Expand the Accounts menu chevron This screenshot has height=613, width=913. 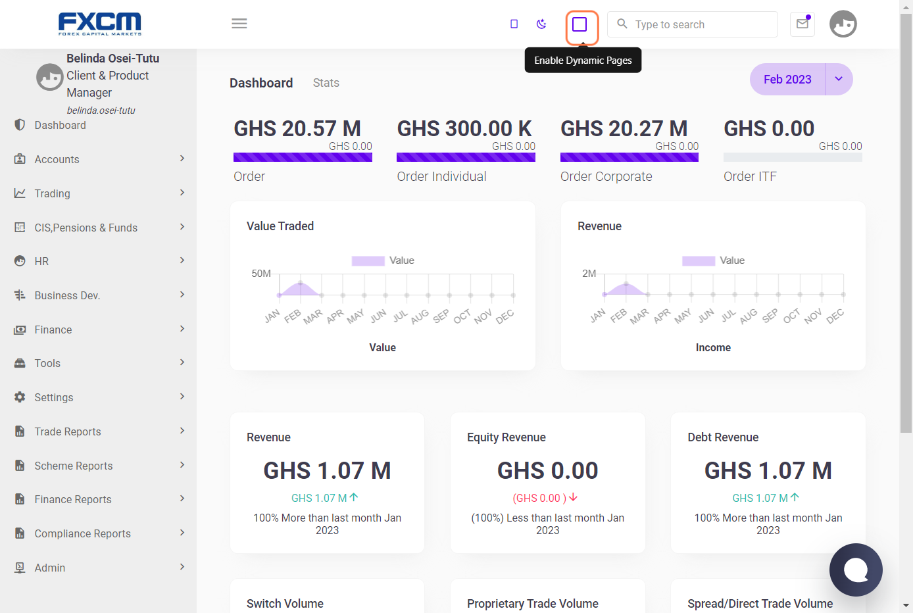(182, 159)
